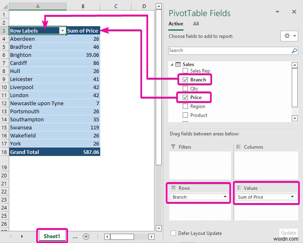Viewport: 303px width, 243px height.
Task: Check the Product field checkbox
Action: tap(185, 115)
